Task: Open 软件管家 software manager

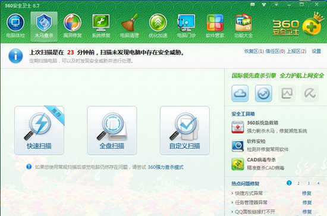Action: click(x=215, y=26)
